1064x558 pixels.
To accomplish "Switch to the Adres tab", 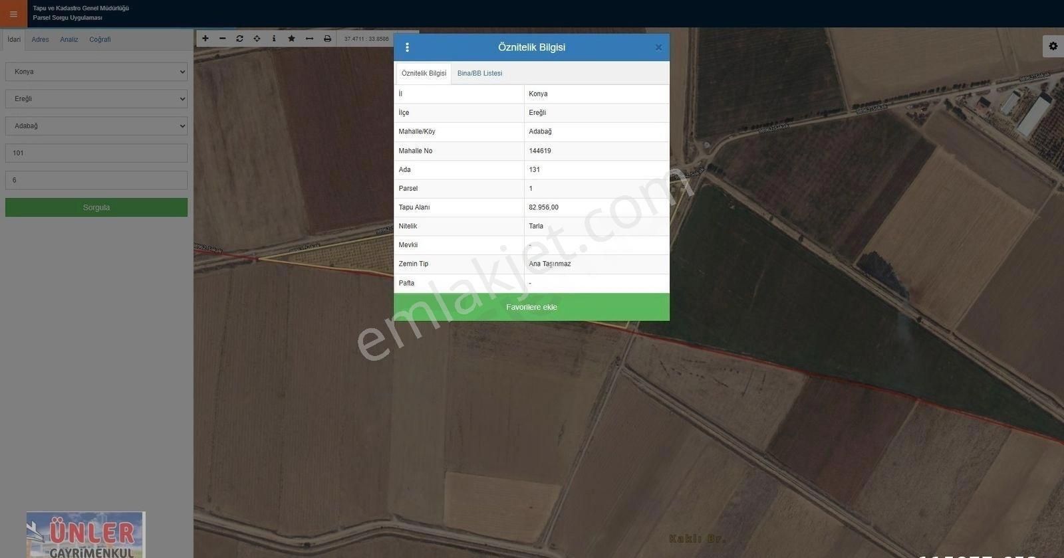I will pyautogui.click(x=40, y=40).
